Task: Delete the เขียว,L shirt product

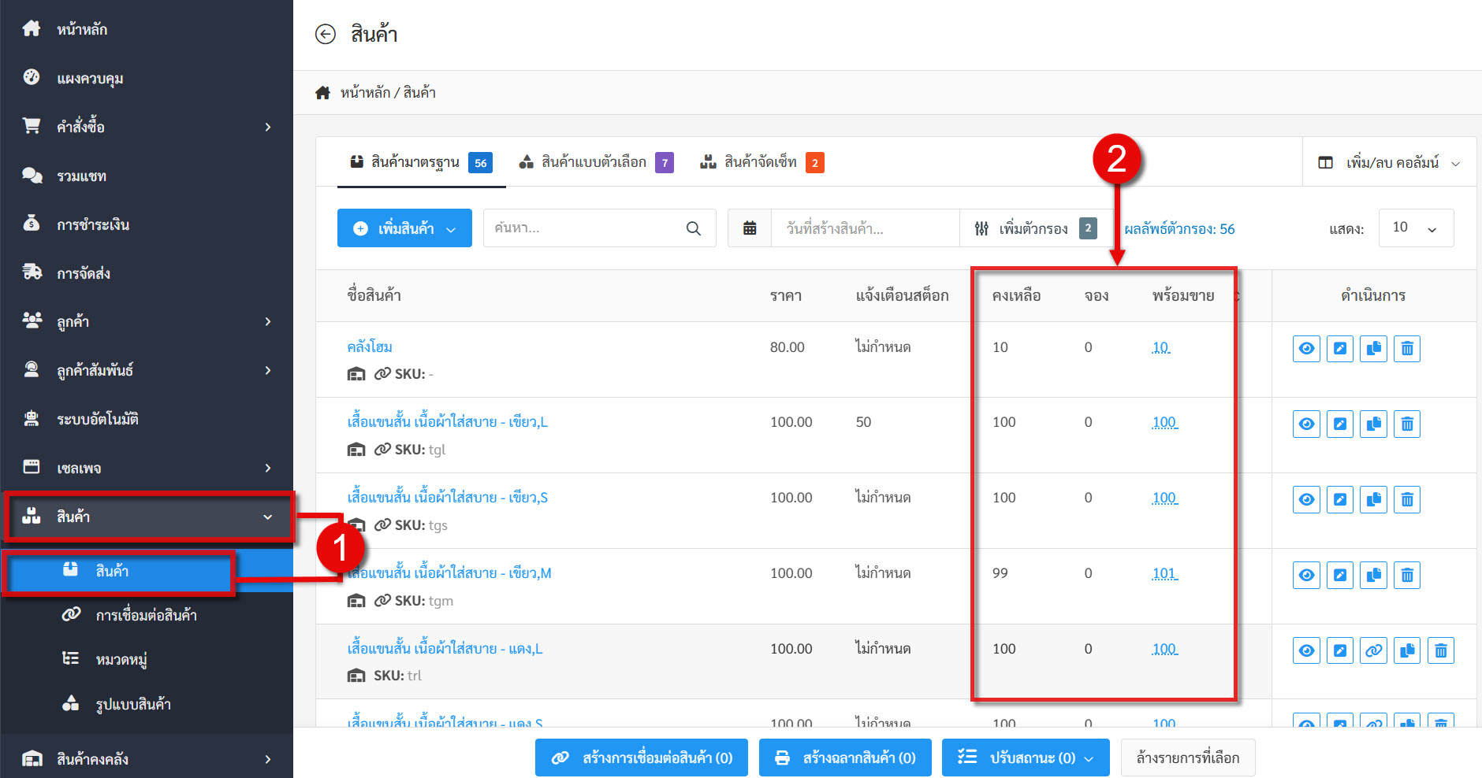Action: tap(1406, 424)
